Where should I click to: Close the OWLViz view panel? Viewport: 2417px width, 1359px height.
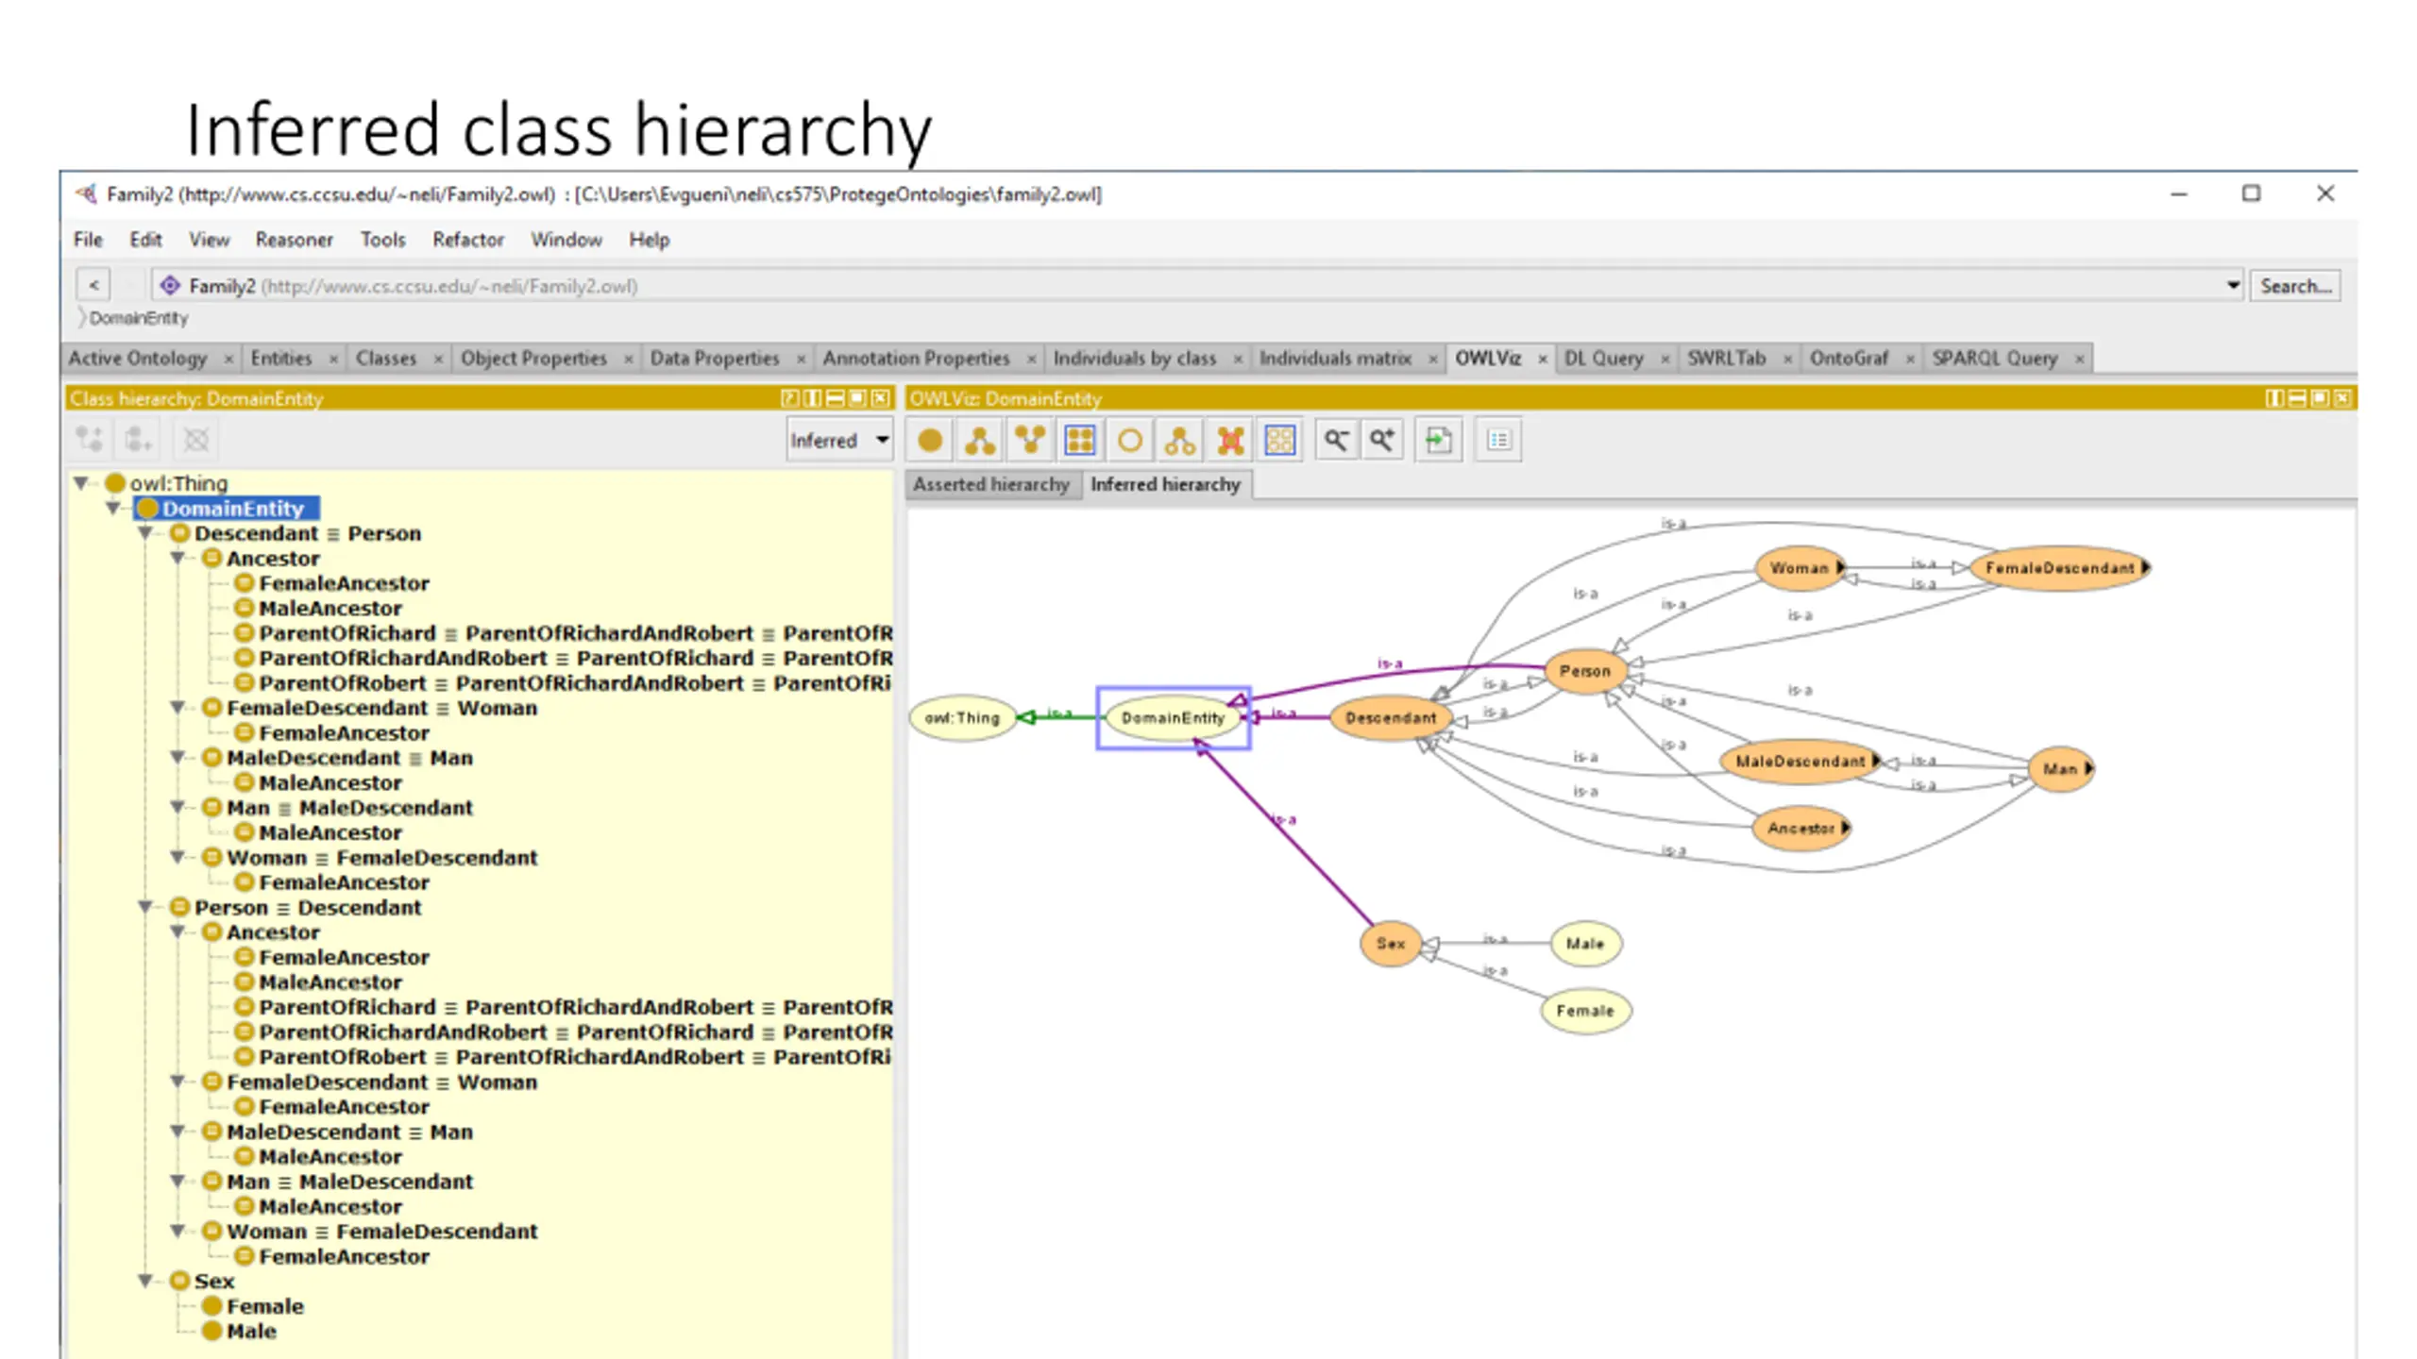point(2342,399)
